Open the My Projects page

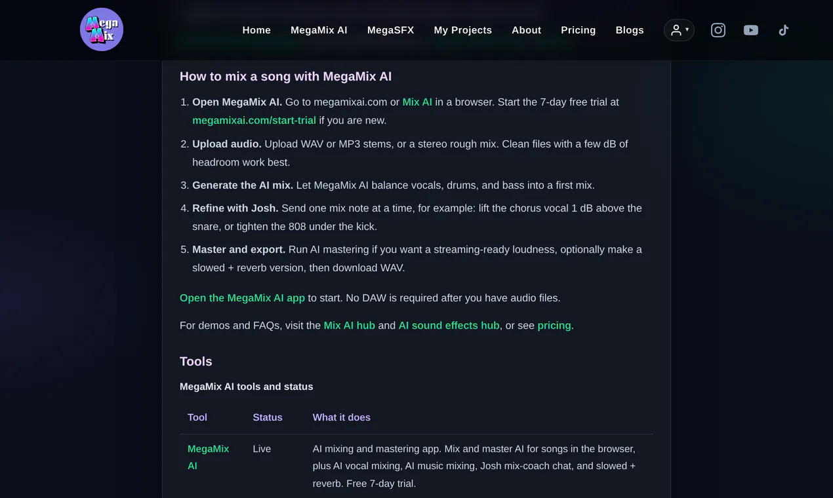click(x=462, y=30)
